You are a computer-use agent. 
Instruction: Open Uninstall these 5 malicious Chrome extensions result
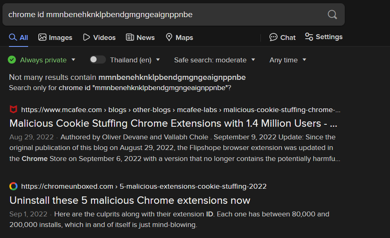pos(130,200)
